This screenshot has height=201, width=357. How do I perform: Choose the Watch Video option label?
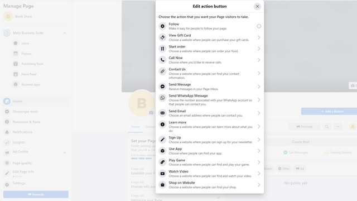point(178,171)
